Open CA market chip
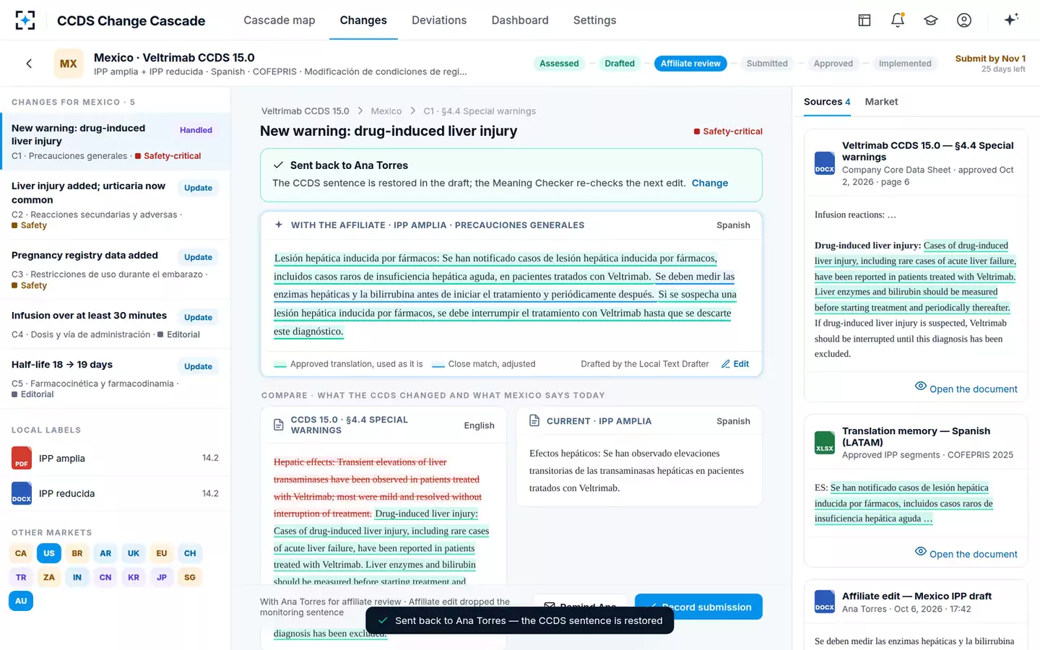 [x=21, y=553]
